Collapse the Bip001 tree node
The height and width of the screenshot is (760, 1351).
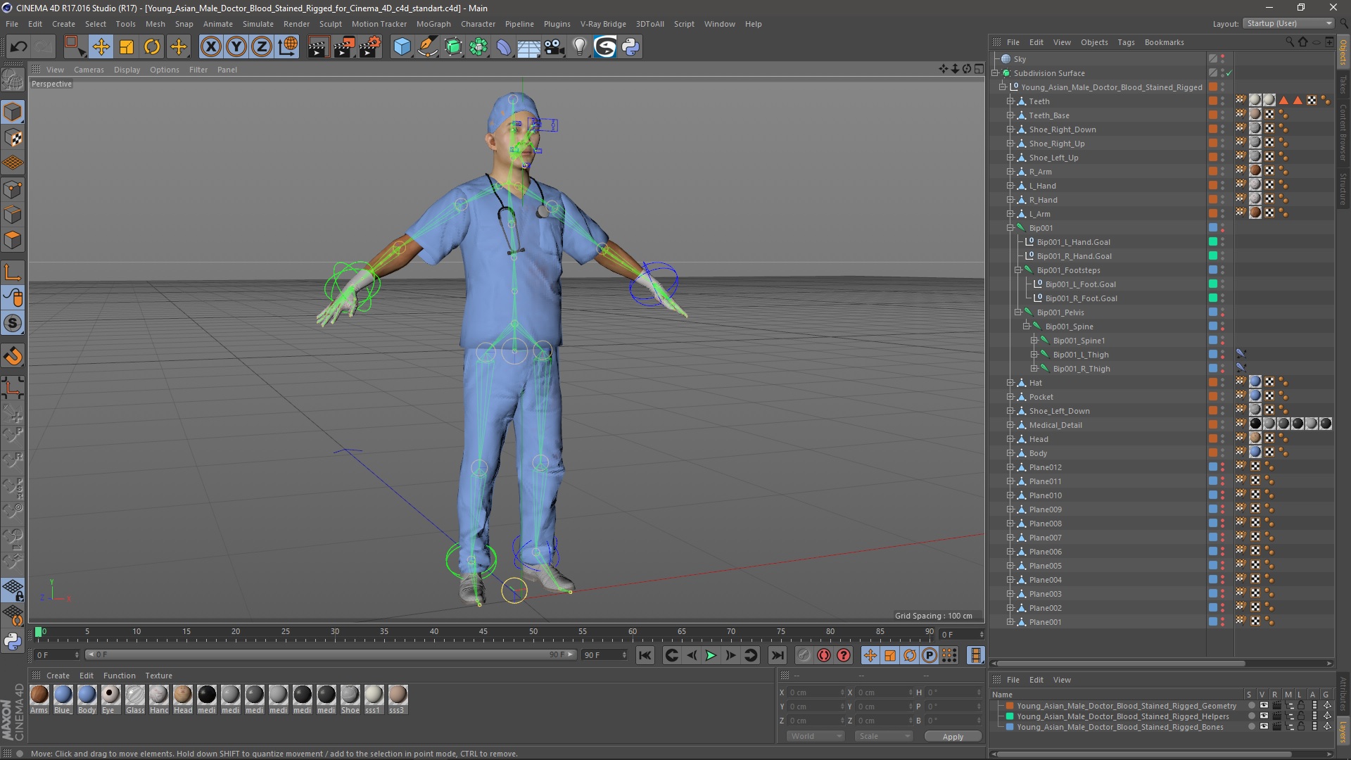1010,228
